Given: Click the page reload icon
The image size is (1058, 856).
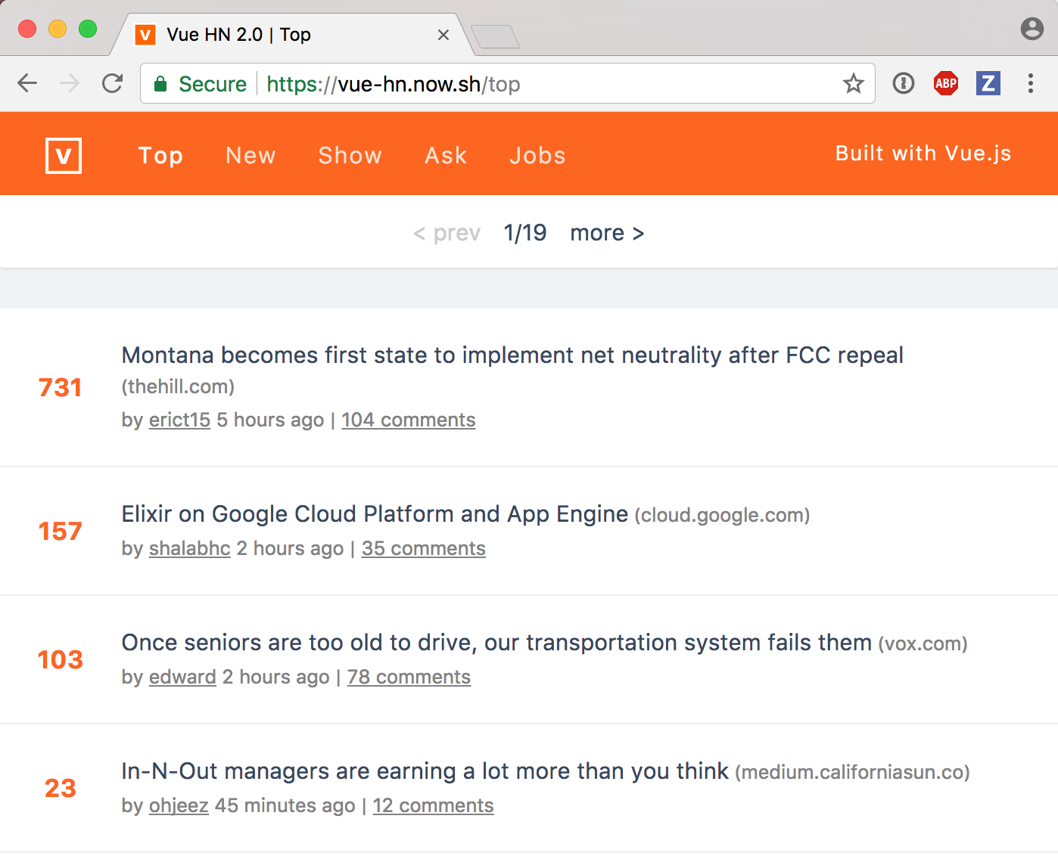Looking at the screenshot, I should click(x=112, y=83).
